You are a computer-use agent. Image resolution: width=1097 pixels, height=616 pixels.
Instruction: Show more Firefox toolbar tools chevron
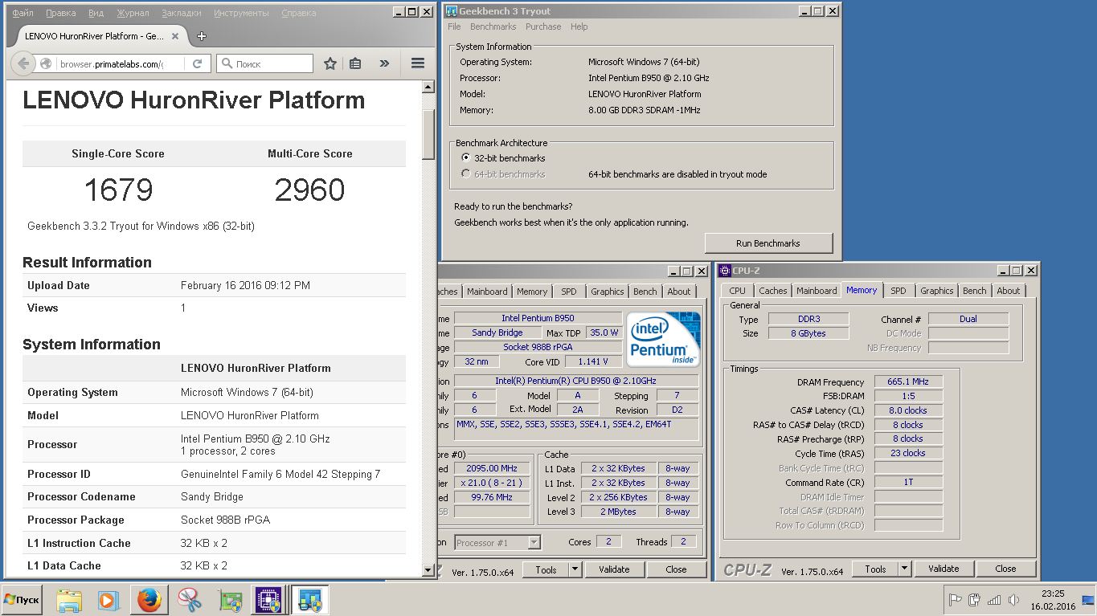click(384, 63)
